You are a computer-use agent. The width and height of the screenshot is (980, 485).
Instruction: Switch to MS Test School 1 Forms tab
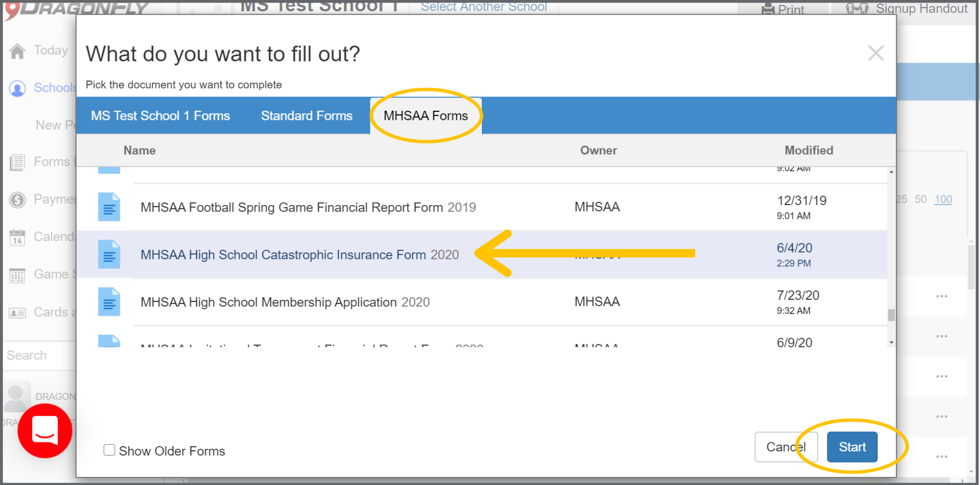pos(160,116)
